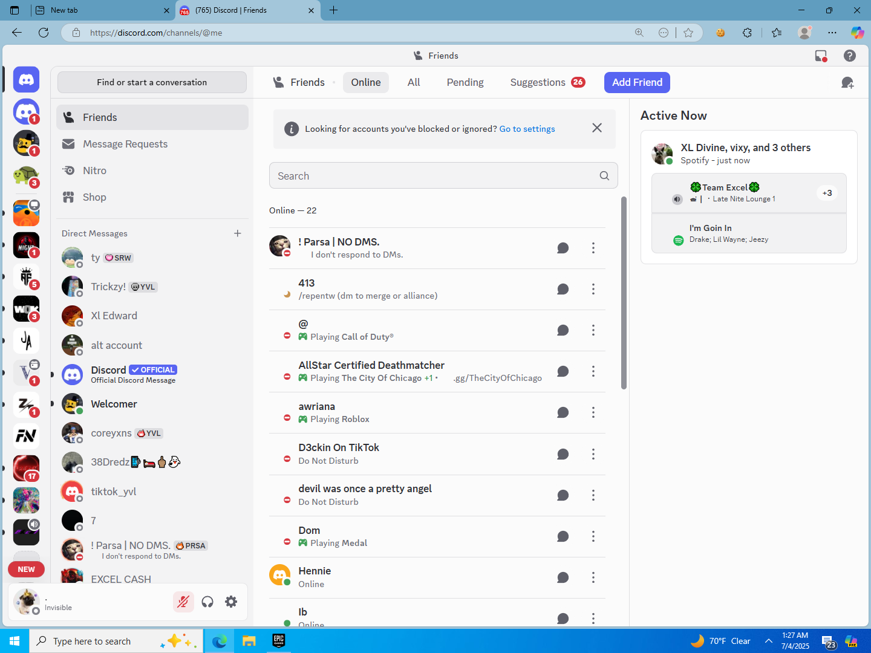
Task: Open More menu for 413
Action: [593, 289]
